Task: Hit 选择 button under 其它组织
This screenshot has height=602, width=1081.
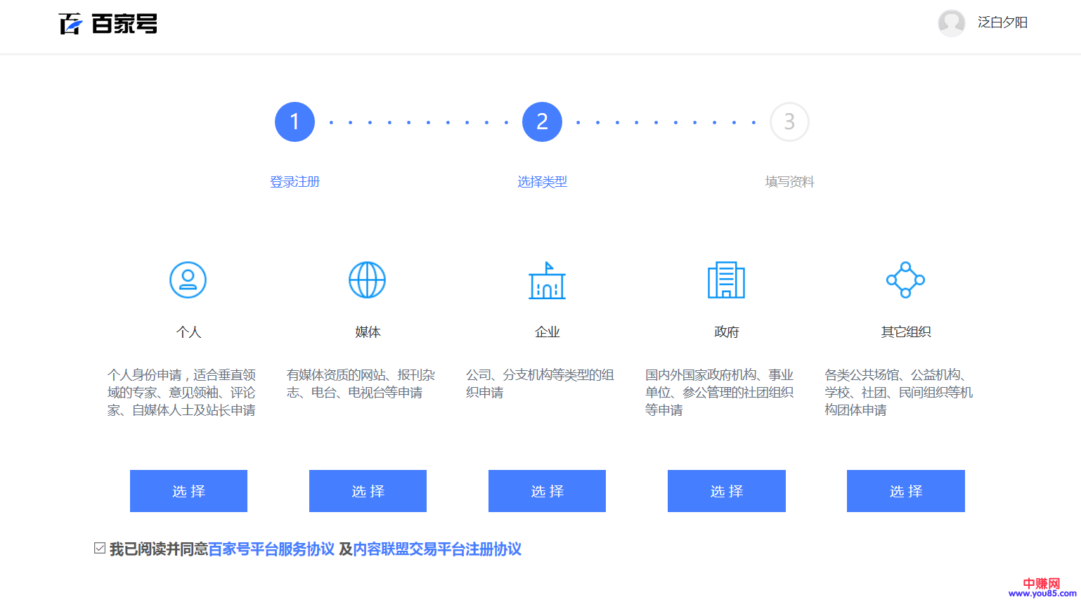Action: pos(905,491)
